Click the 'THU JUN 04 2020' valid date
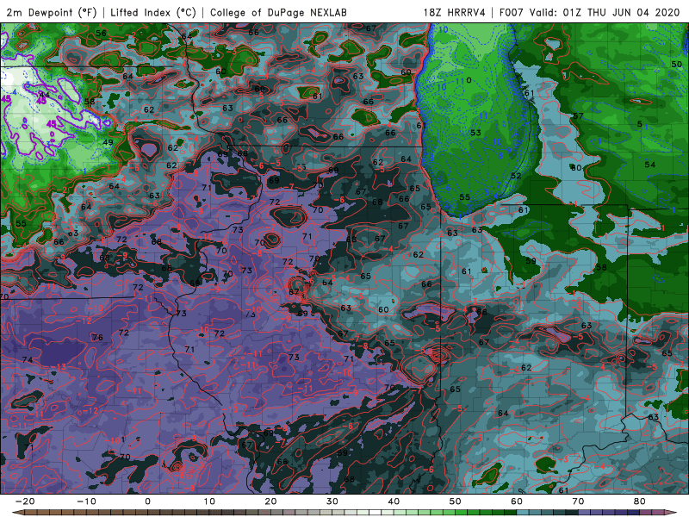Viewport: 689px width, 517px height. (x=634, y=12)
